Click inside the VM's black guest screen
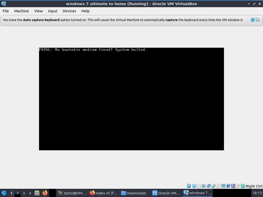This screenshot has height=197, width=263. [131, 99]
